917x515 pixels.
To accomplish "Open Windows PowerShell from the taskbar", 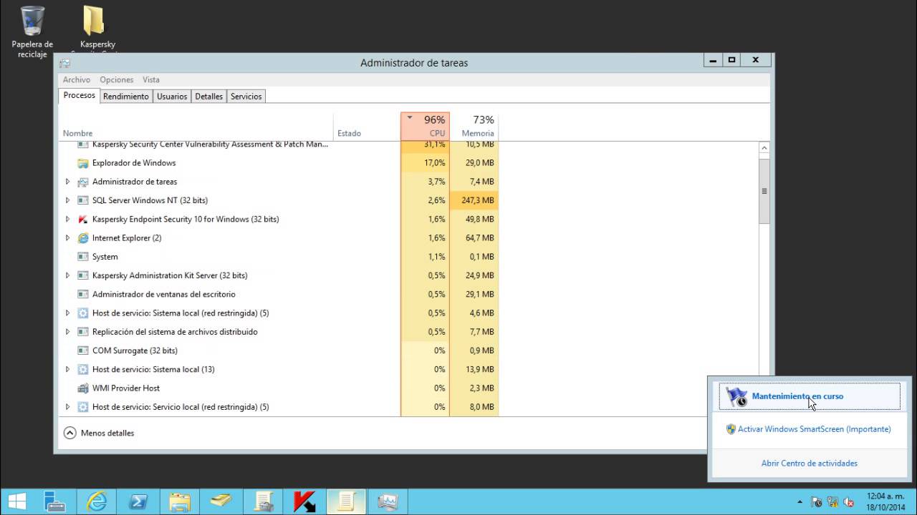I will pos(138,502).
